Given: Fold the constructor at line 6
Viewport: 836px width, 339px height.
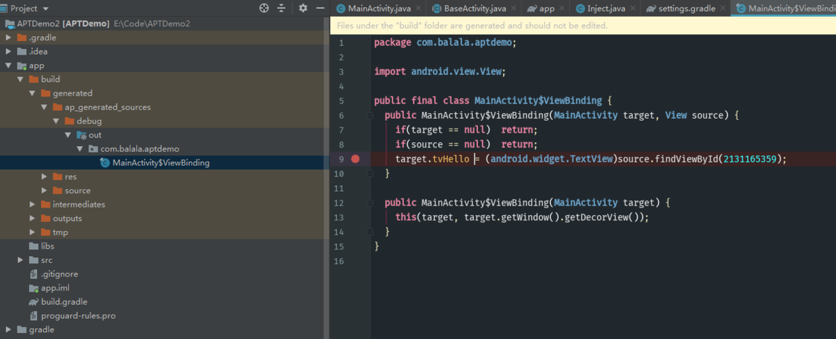Looking at the screenshot, I should pos(370,115).
